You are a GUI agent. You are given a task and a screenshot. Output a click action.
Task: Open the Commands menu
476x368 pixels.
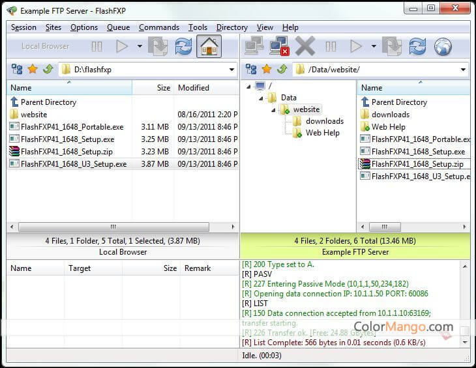coord(158,27)
